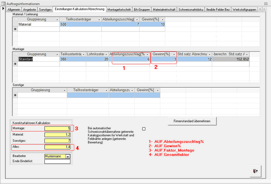Click the Auftragsinformationen window icon
Image resolution: width=271 pixels, height=184 pixels.
3,3
